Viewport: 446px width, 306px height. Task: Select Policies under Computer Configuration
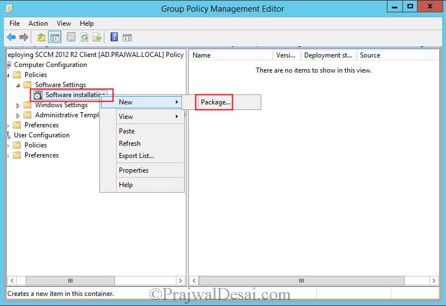[x=36, y=75]
